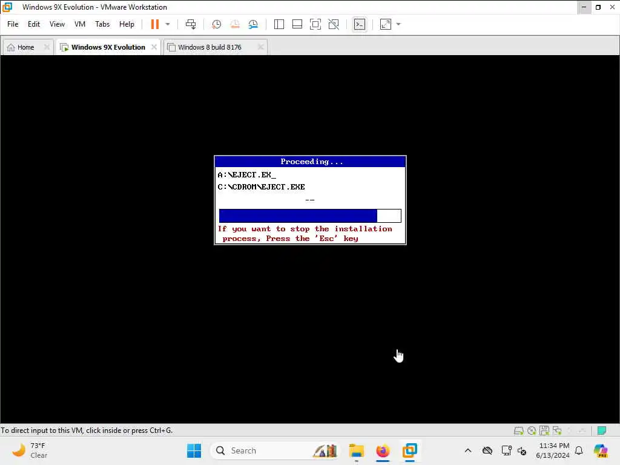Show the console view
This screenshot has height=465, width=620.
coord(360,24)
